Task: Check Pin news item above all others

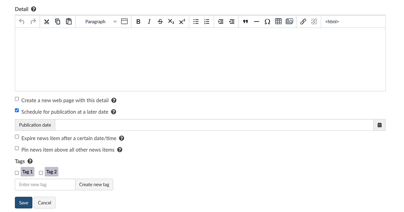Action: coord(17,148)
